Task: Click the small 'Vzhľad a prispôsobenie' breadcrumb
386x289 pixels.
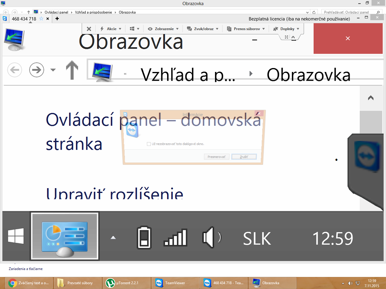Action: pos(93,12)
